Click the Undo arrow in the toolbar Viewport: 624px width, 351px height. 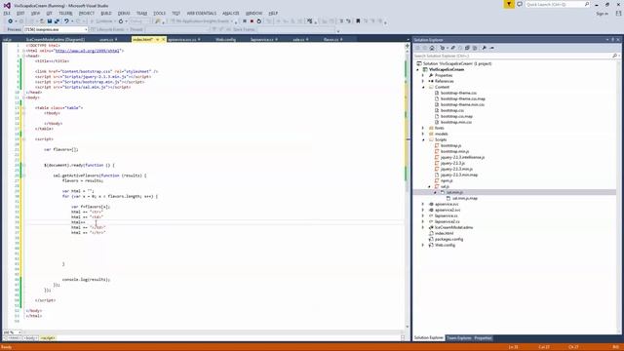click(x=66, y=21)
